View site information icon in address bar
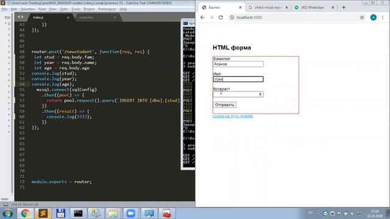Viewport: 390px width, 219px height. click(x=232, y=18)
